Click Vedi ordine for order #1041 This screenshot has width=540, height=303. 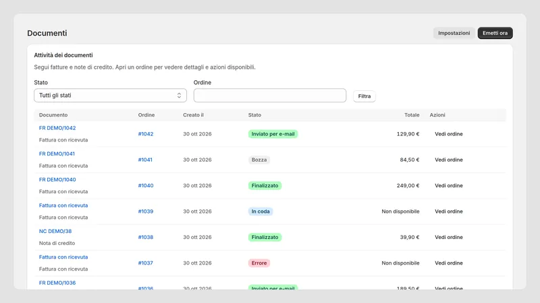tap(448, 160)
